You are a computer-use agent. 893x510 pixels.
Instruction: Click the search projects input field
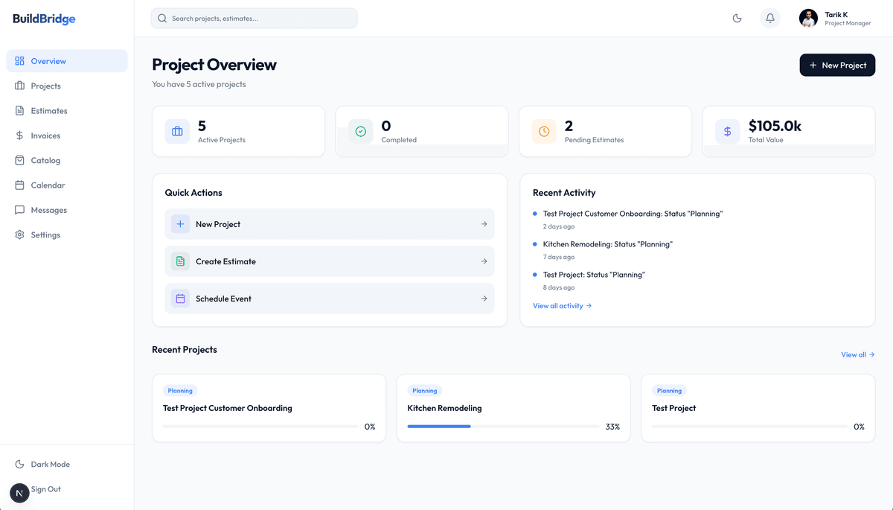point(254,17)
